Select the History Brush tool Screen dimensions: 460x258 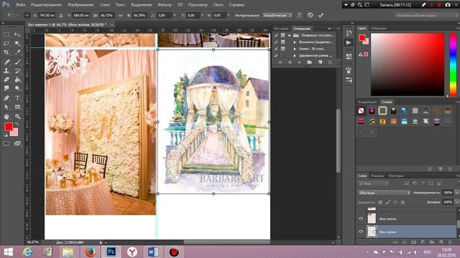coord(17,71)
